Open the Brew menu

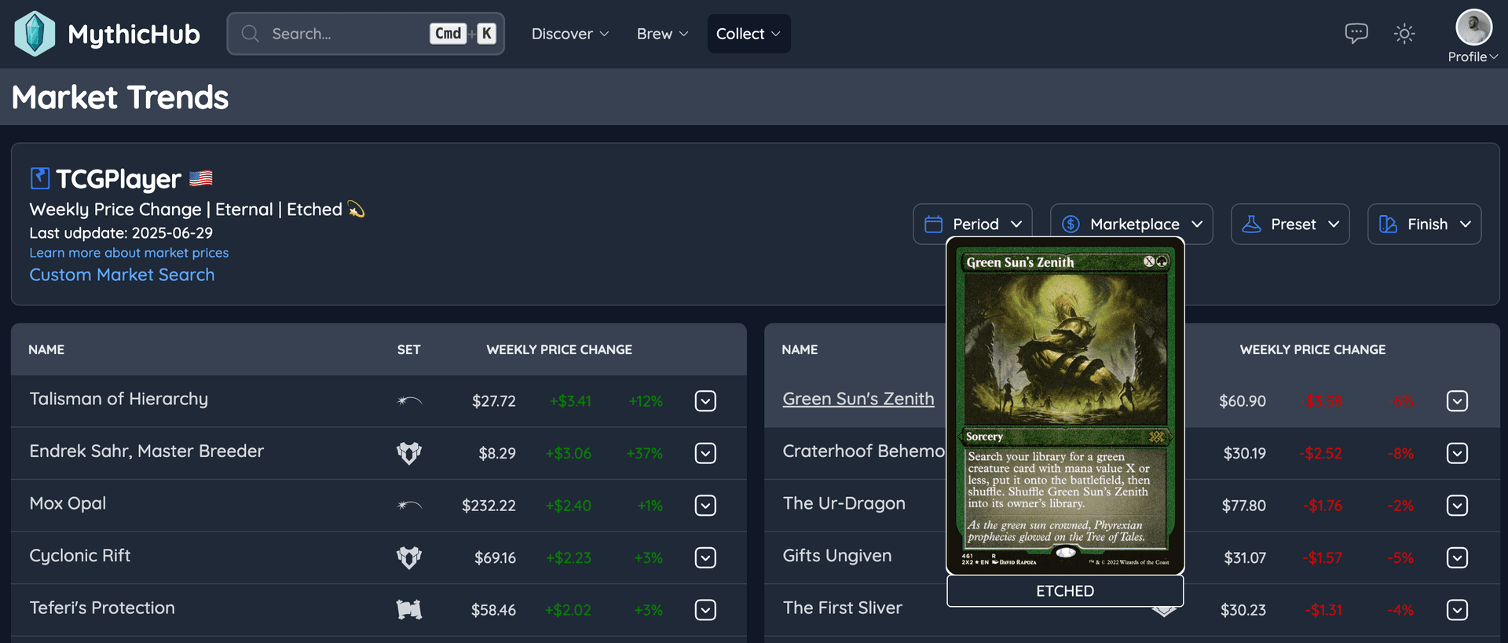click(662, 34)
